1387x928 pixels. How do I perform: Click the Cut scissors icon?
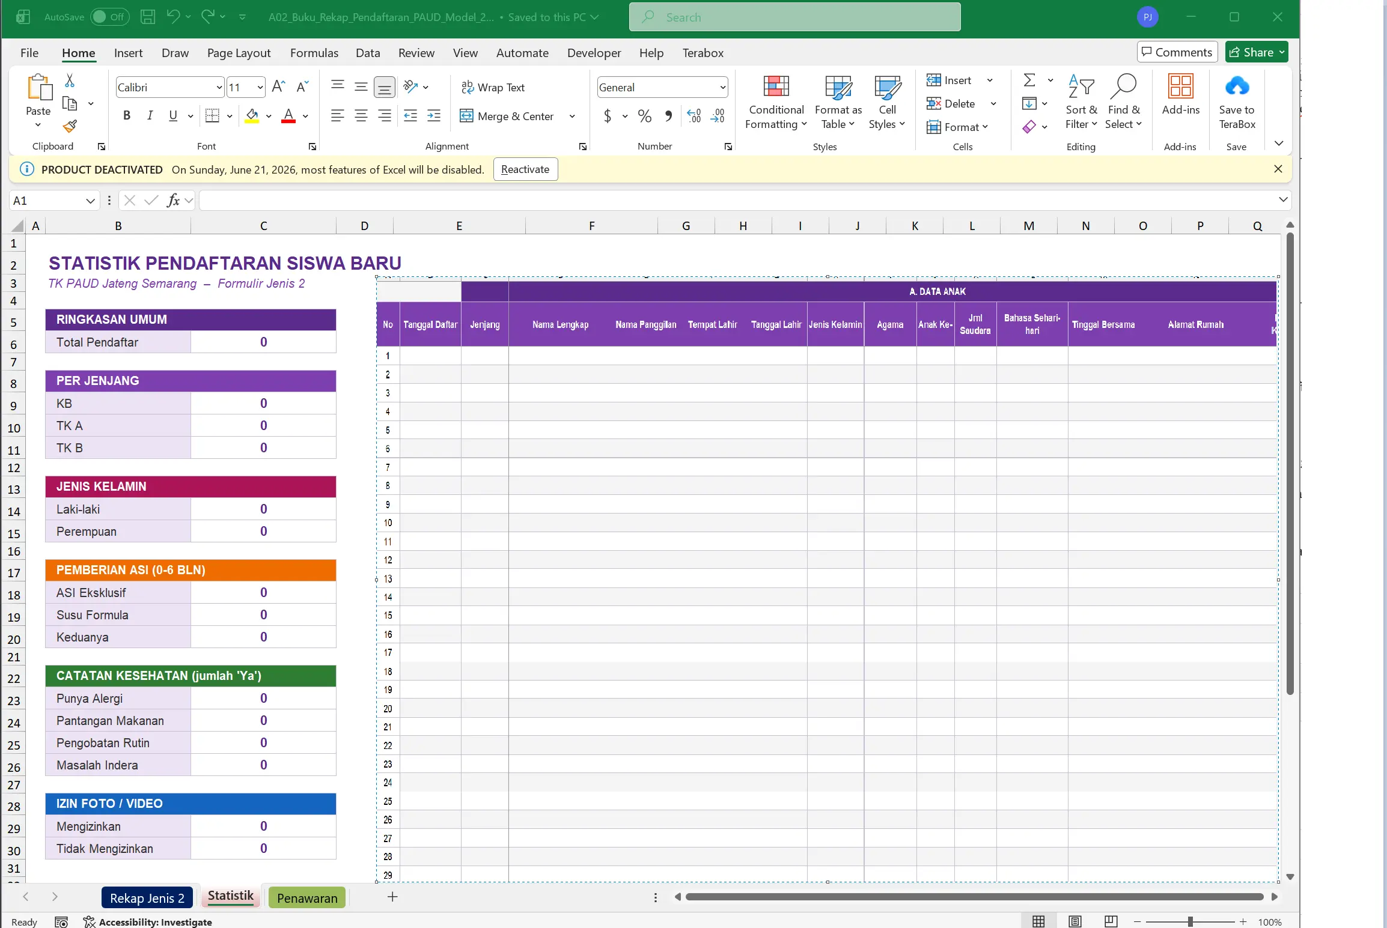pyautogui.click(x=70, y=80)
